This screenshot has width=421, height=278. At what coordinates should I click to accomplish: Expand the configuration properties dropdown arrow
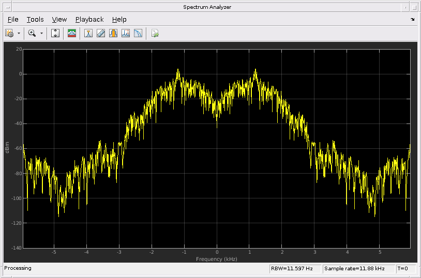[x=19, y=33]
